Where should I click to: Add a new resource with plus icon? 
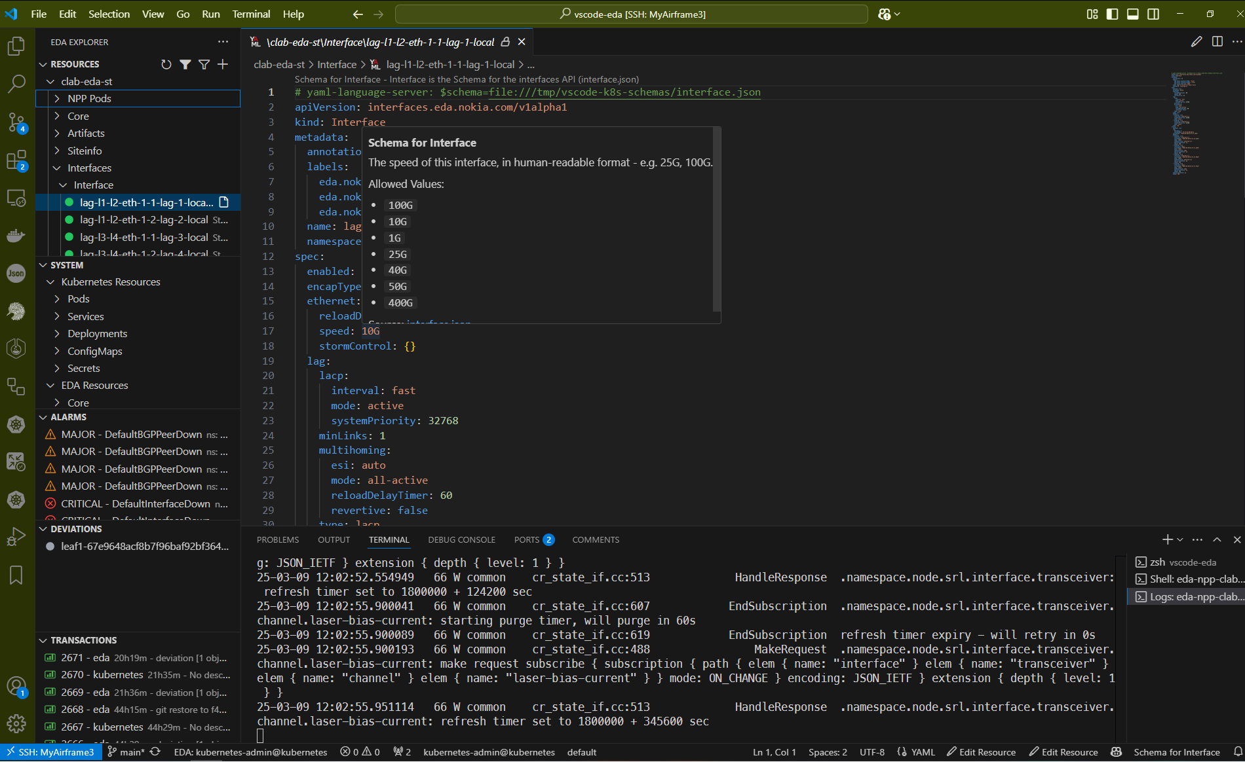tap(223, 64)
